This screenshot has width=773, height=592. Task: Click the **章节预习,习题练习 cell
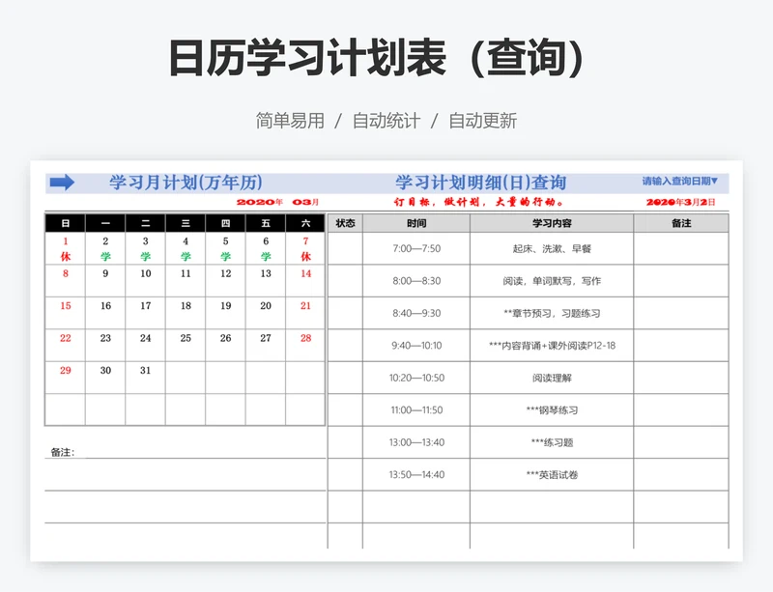tap(552, 313)
